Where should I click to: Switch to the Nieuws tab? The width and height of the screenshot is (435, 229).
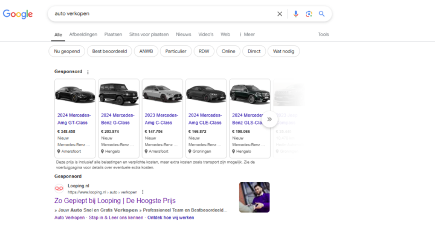pos(184,34)
